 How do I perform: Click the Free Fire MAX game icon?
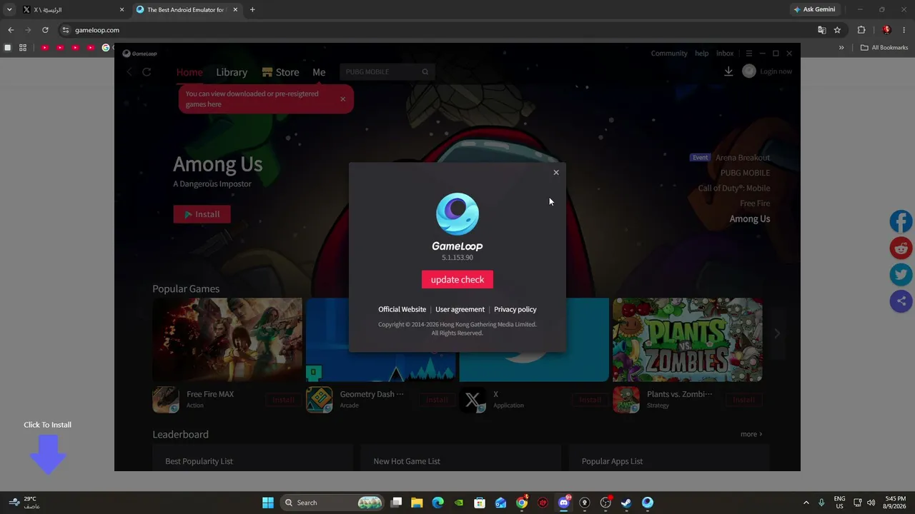tap(166, 400)
